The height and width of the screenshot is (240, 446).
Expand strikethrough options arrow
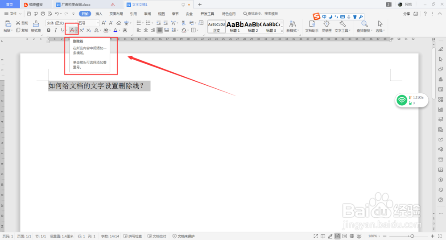pos(76,30)
